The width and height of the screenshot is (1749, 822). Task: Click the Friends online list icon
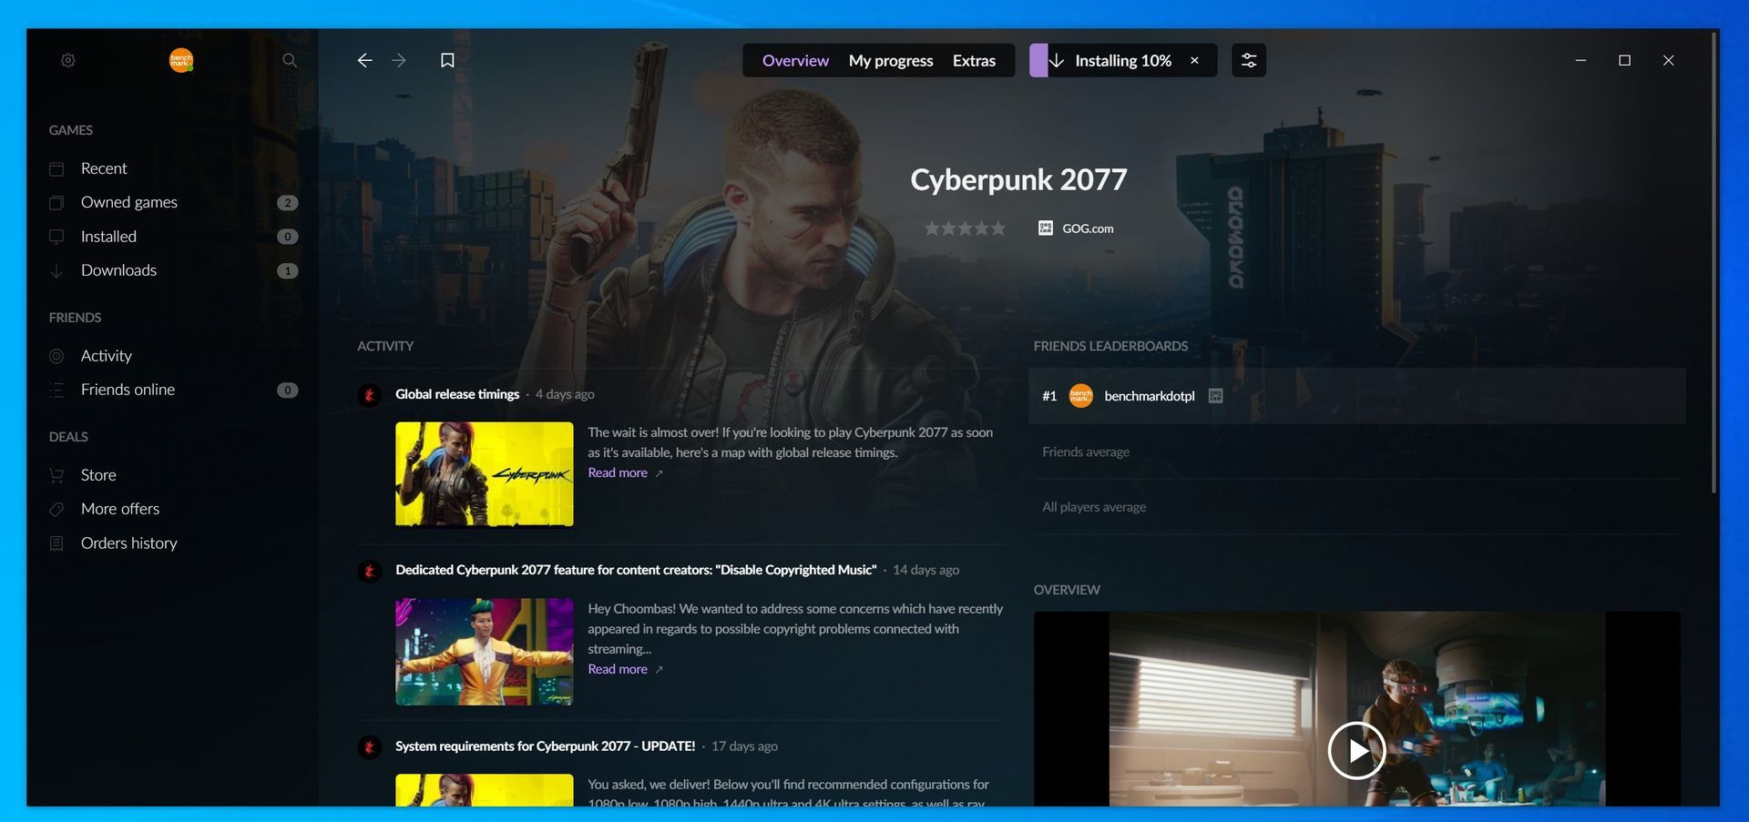[56, 390]
